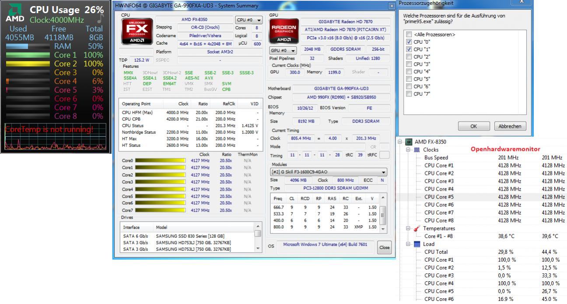Close the Prozessorzugehörigkeit dialog with X
The image size is (567, 304).
(521, 2)
